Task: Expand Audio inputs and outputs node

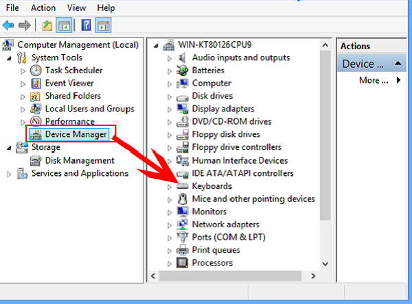Action: [x=170, y=58]
